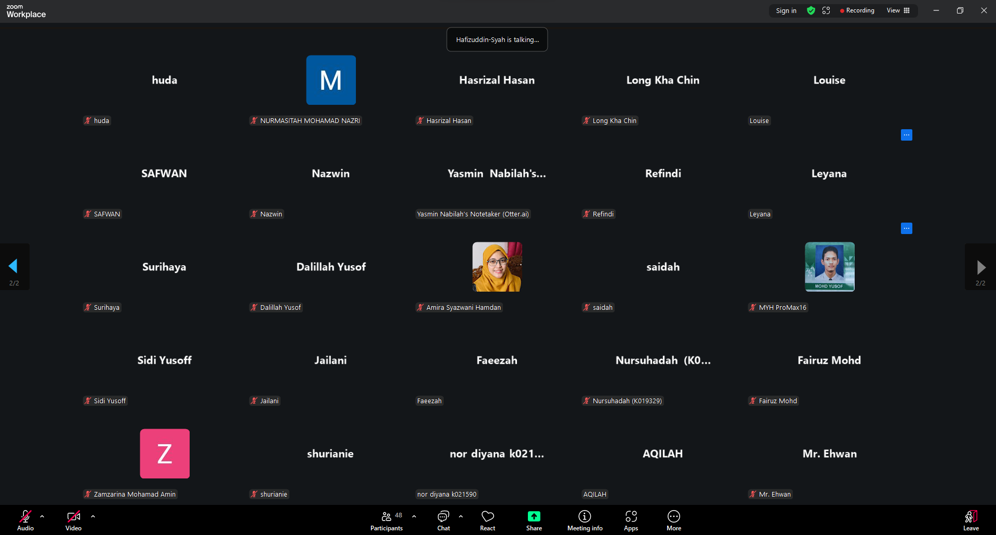The width and height of the screenshot is (996, 535).
Task: Expand the arrow beside Chat
Action: tap(461, 516)
